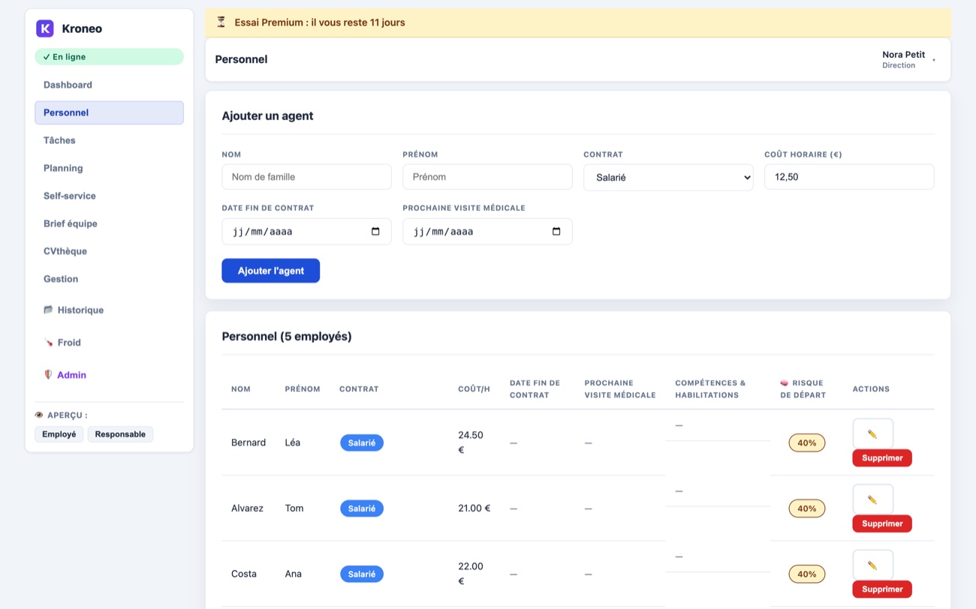The height and width of the screenshot is (609, 976).
Task: Switch preview to Employé
Action: click(59, 434)
